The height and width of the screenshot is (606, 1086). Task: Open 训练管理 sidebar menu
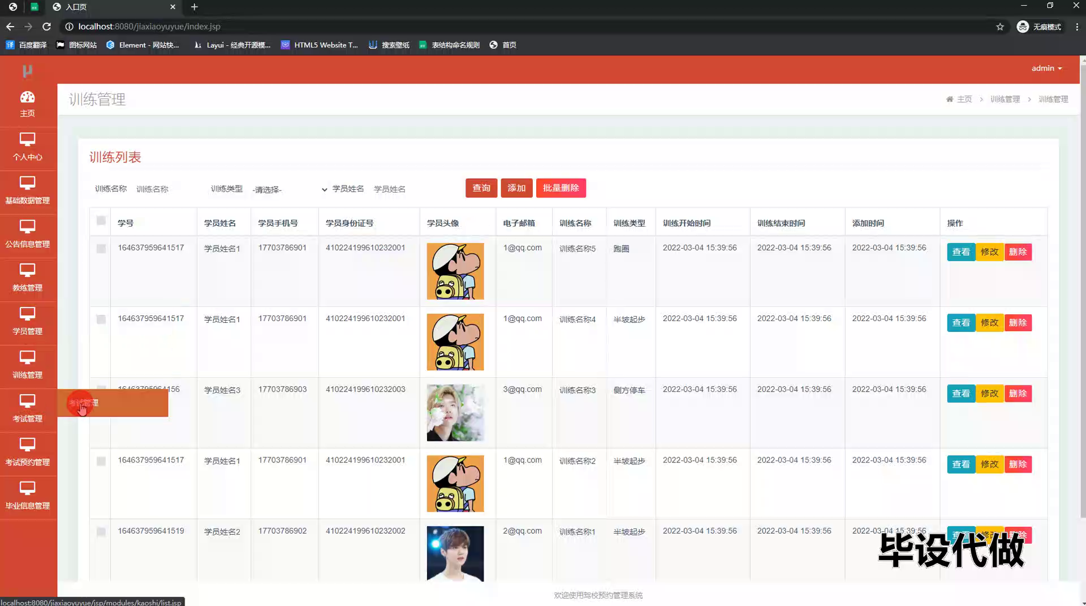tap(27, 366)
